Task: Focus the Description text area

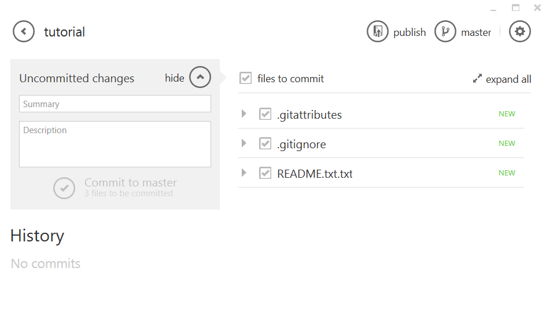Action: point(115,144)
